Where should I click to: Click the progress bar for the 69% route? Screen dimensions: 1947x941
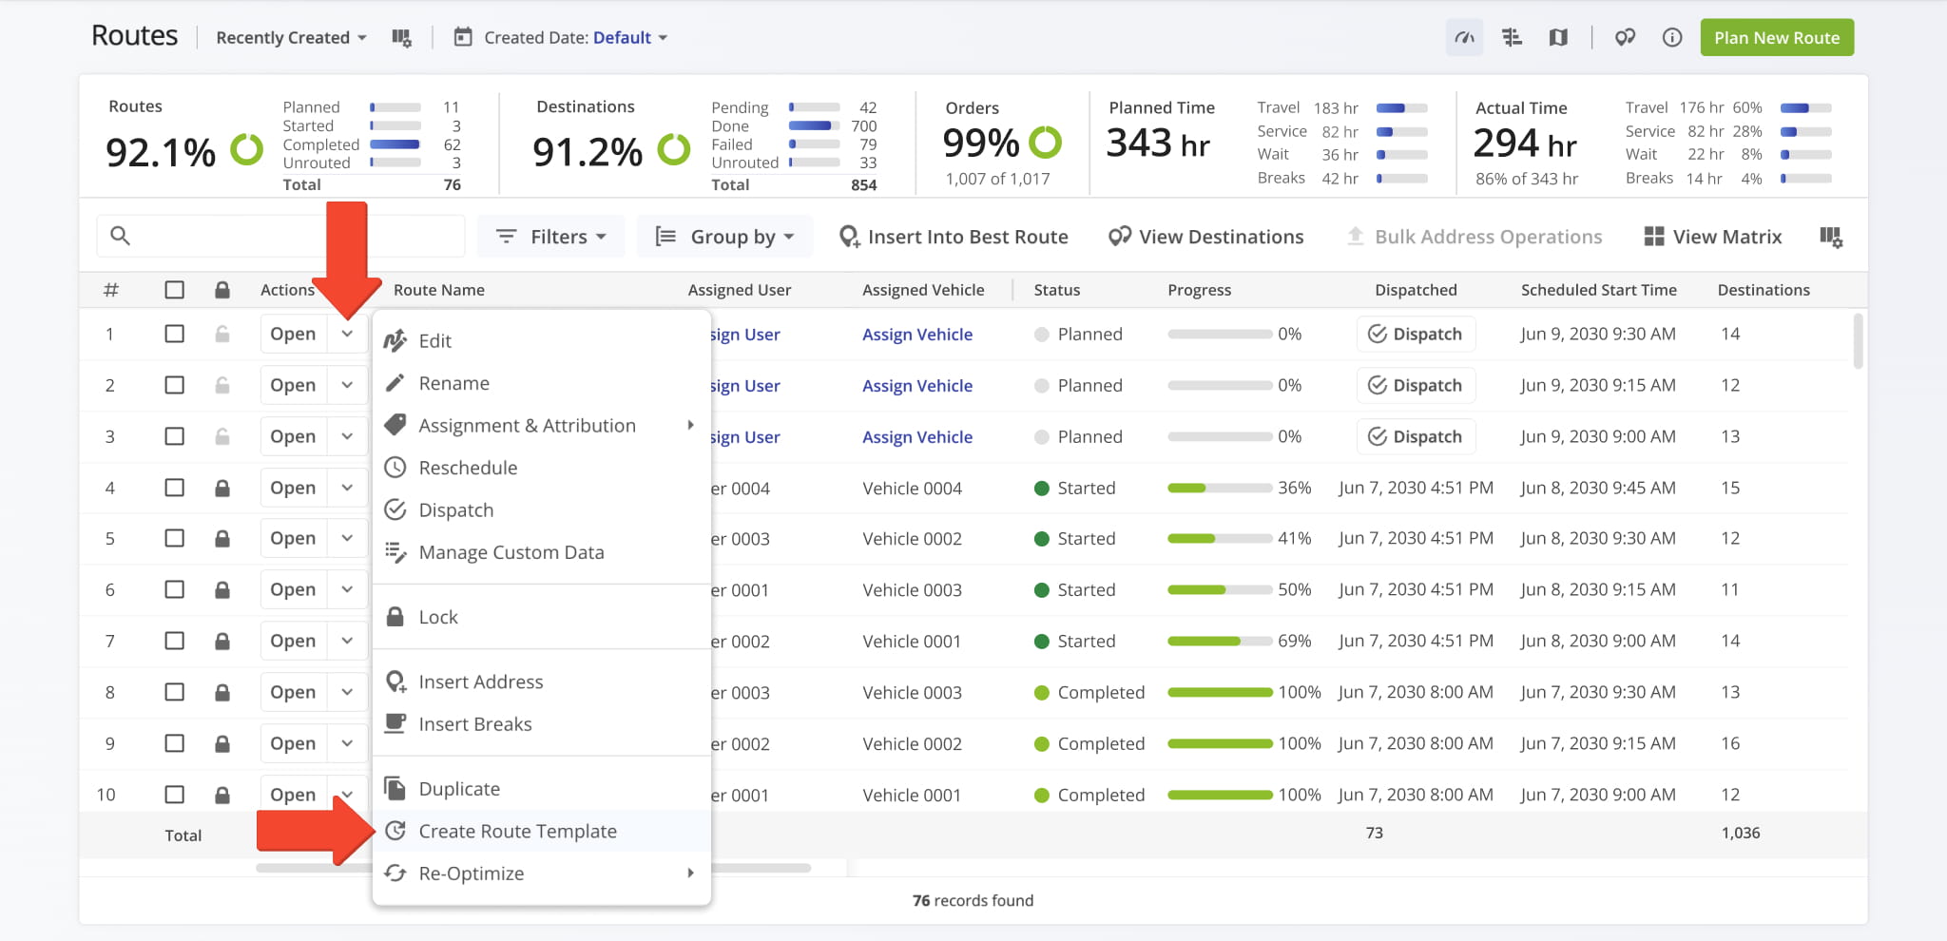click(1220, 641)
